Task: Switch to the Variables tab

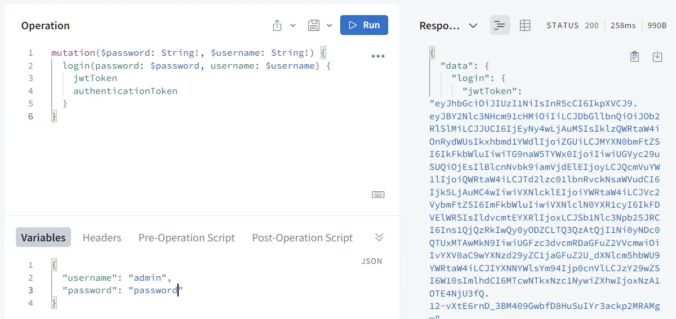Action: [43, 237]
